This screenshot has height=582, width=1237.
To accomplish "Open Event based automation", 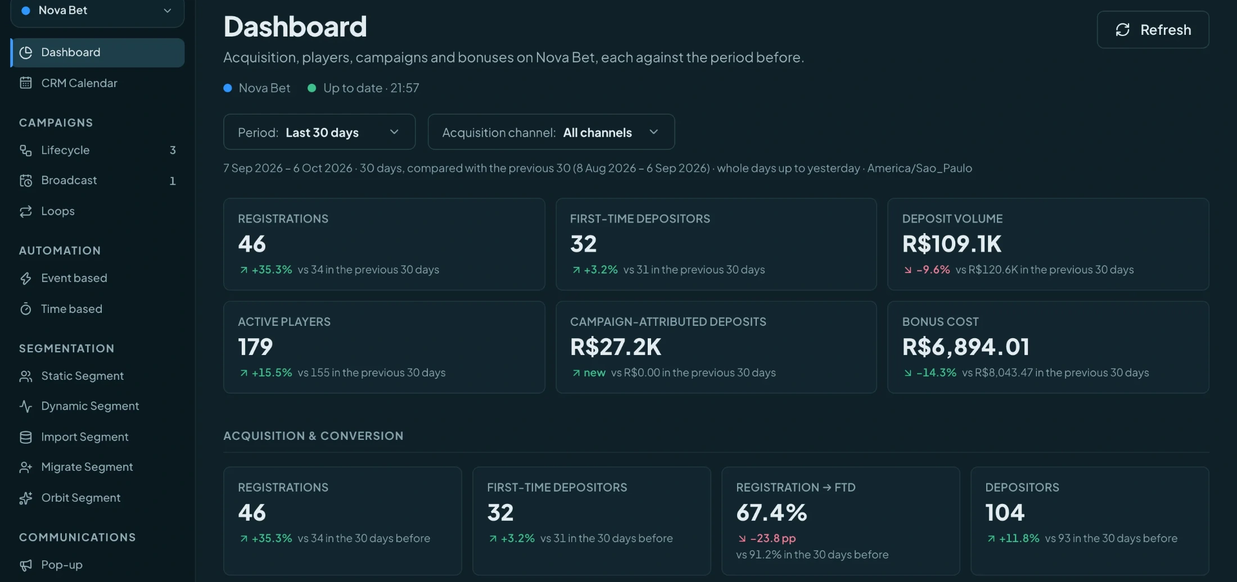I will pyautogui.click(x=97, y=278).
